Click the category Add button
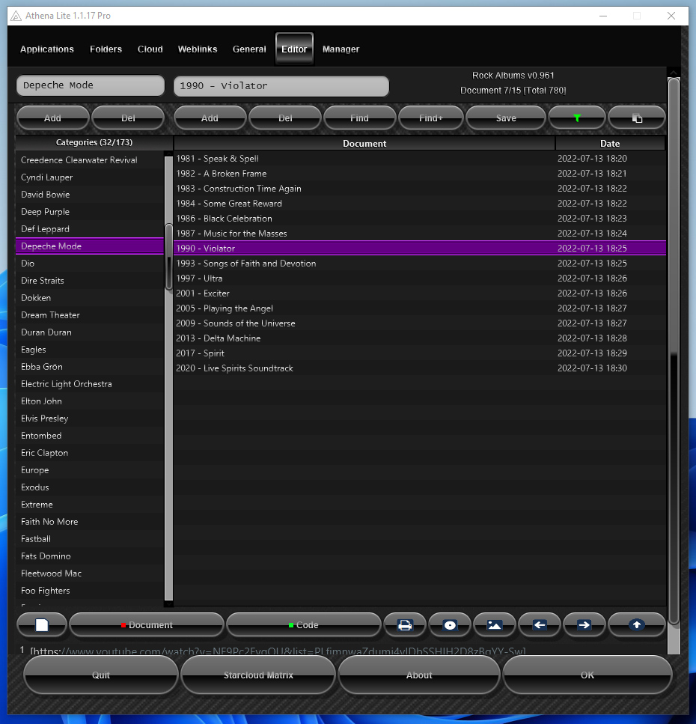Viewport: 696px width, 724px height. pyautogui.click(x=52, y=118)
